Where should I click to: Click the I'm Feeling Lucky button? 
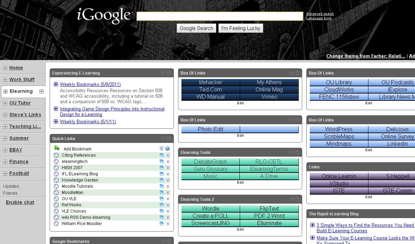pyautogui.click(x=241, y=28)
